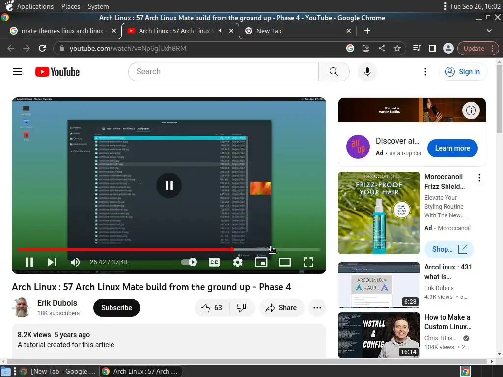Open the YouTube guide hamburger menu

point(18,72)
